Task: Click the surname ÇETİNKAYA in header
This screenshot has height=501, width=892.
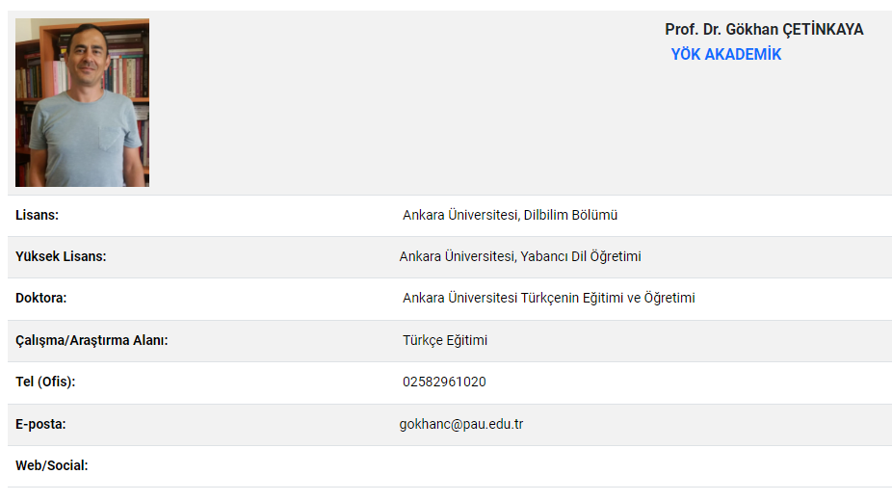Action: (826, 30)
